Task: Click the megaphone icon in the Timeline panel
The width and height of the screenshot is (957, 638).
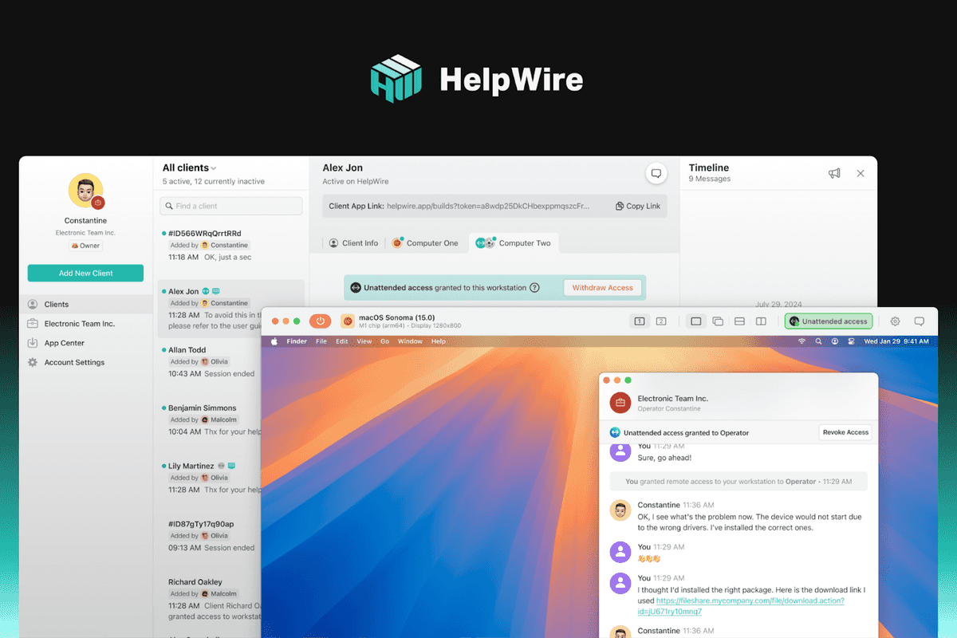Action: (834, 173)
